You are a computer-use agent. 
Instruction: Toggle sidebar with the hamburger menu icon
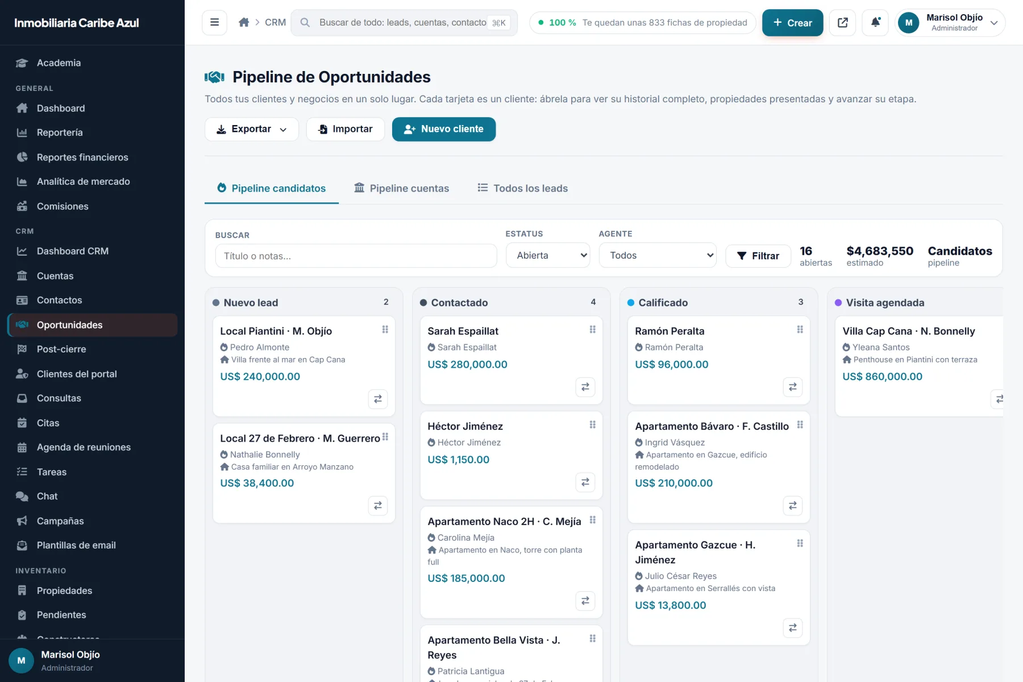tap(214, 23)
